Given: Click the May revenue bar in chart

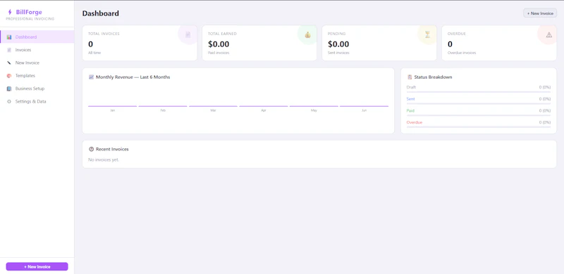Looking at the screenshot, I should 314,106.
